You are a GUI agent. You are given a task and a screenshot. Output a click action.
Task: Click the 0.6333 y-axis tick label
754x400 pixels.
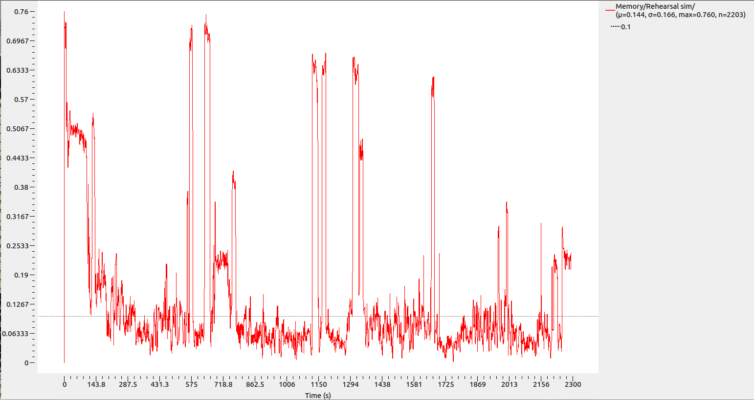click(18, 70)
